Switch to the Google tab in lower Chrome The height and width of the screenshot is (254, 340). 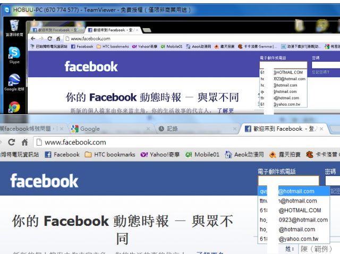[x=110, y=129]
